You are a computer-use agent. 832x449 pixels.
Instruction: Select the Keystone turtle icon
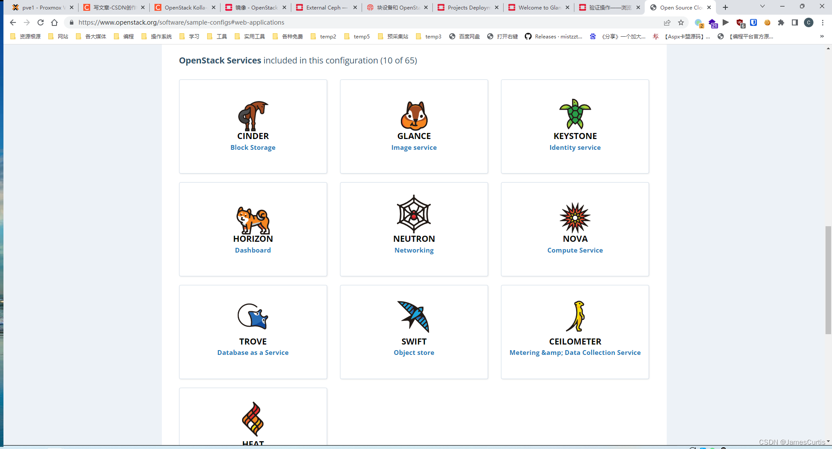click(575, 116)
